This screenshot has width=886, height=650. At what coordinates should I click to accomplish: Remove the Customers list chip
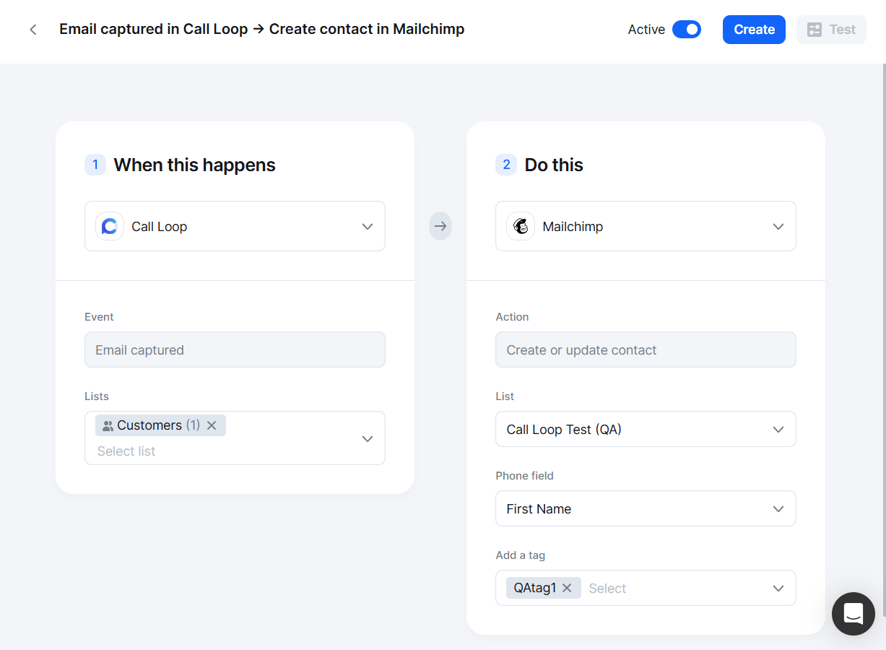[x=212, y=425]
